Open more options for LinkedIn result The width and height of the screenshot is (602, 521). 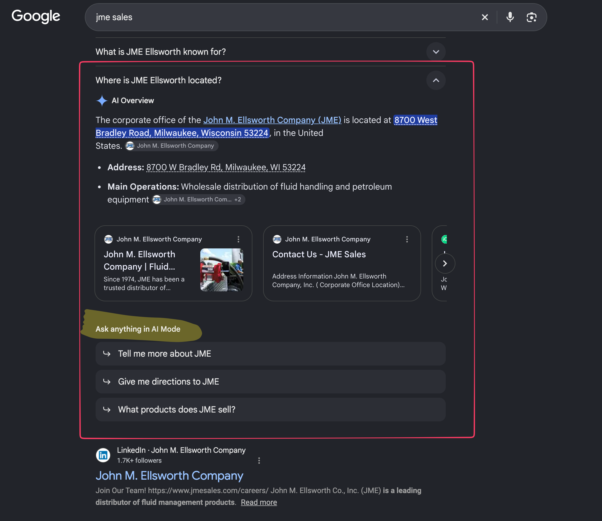[x=259, y=460]
